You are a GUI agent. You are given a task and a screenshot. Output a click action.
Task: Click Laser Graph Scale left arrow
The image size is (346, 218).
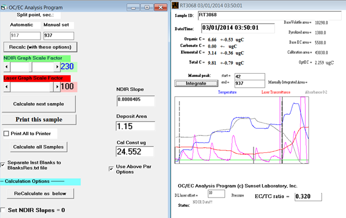[6, 87]
